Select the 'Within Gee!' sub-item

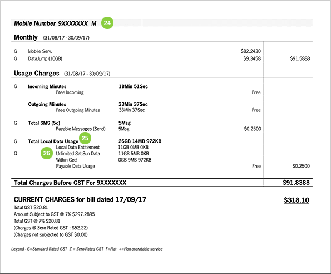point(67,160)
